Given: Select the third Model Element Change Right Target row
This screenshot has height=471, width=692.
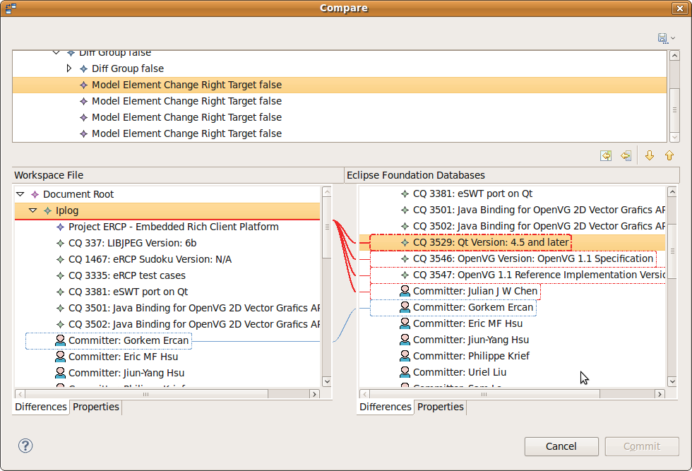Looking at the screenshot, I should 186,117.
